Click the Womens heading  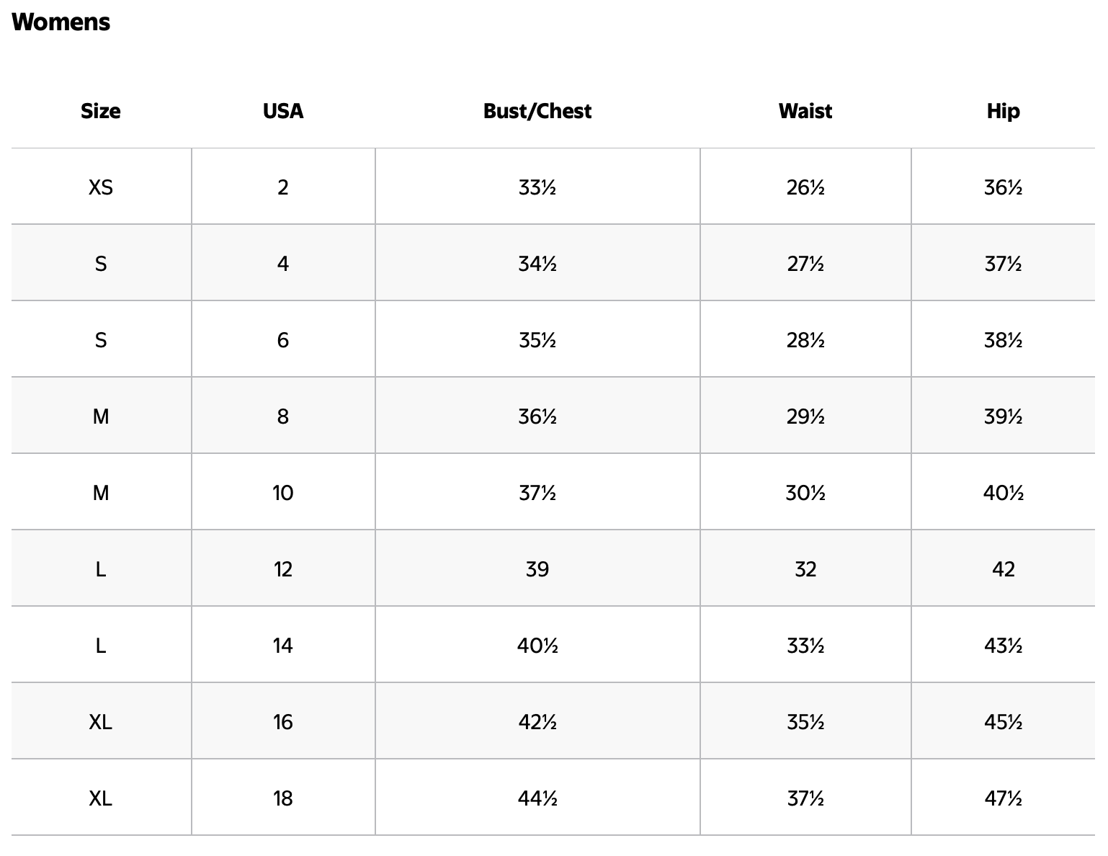tap(61, 22)
